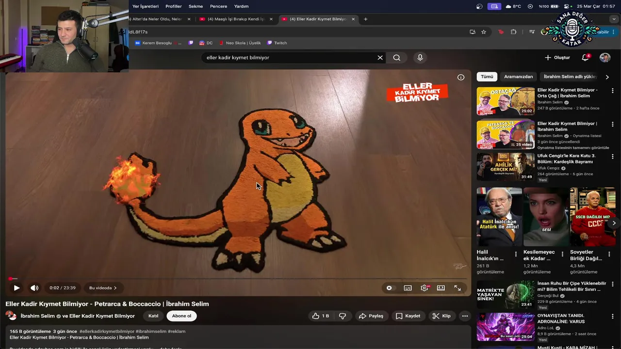Seek on the video progress bar

point(238,279)
